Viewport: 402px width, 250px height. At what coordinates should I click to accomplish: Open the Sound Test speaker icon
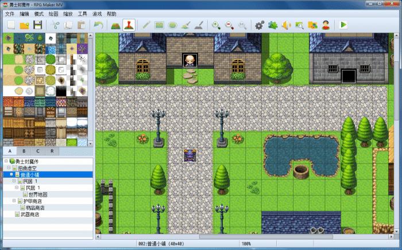(x=286, y=25)
